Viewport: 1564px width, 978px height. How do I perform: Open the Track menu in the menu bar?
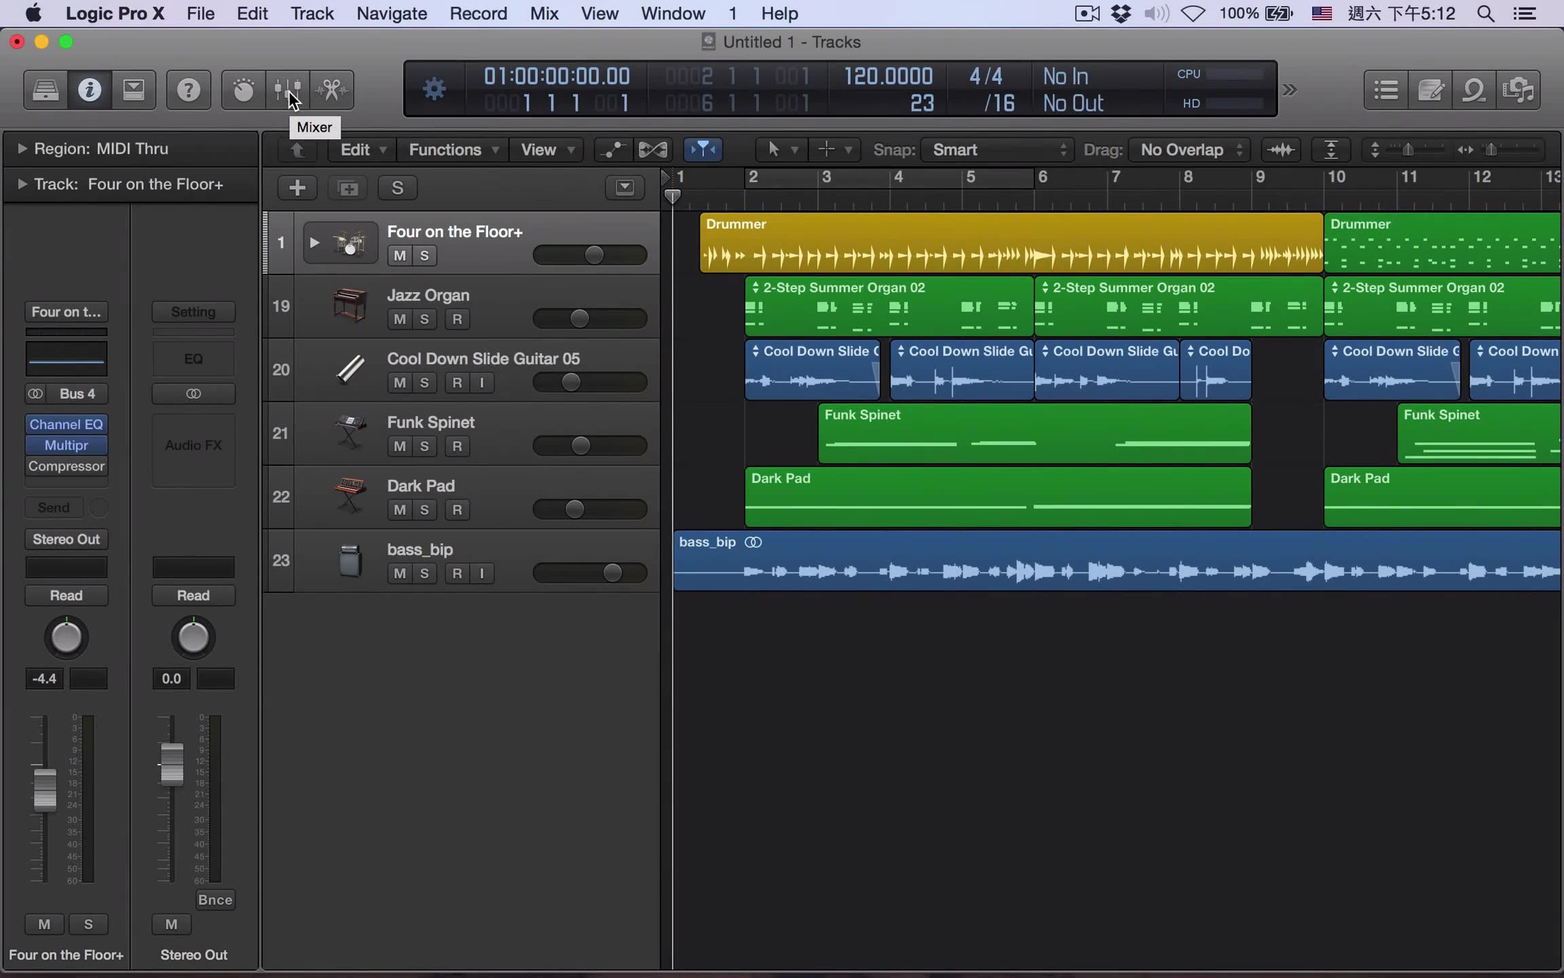tap(312, 13)
